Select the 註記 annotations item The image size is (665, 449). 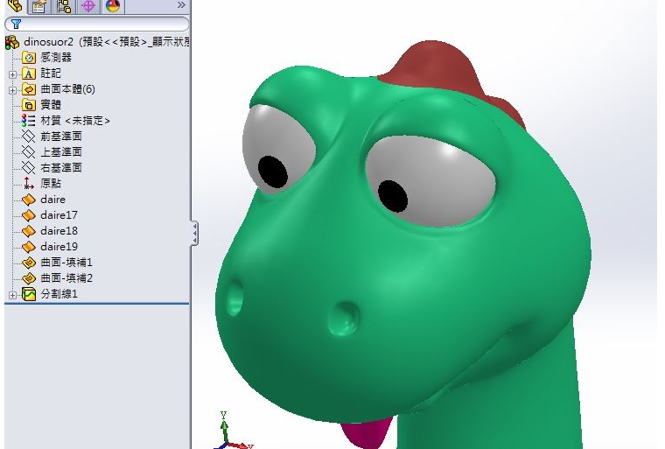point(51,74)
